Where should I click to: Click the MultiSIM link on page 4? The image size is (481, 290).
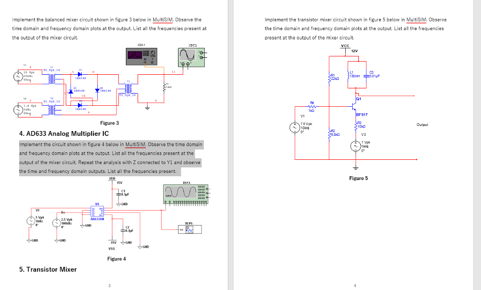417,19
